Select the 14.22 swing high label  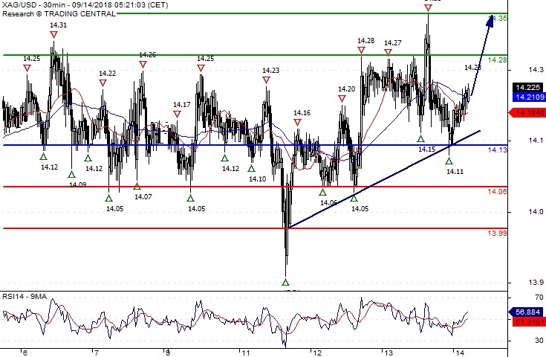[x=107, y=73]
